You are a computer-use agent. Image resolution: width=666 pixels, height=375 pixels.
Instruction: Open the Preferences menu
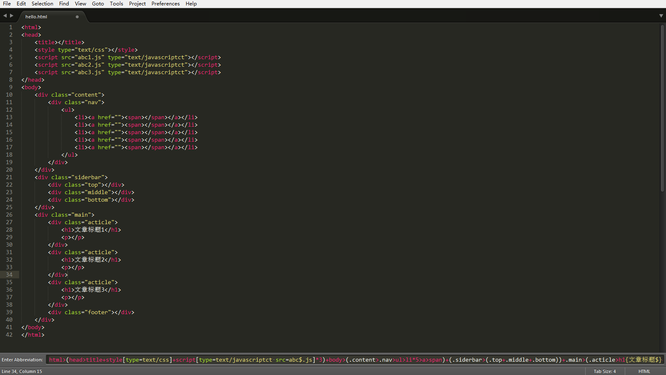pyautogui.click(x=166, y=4)
